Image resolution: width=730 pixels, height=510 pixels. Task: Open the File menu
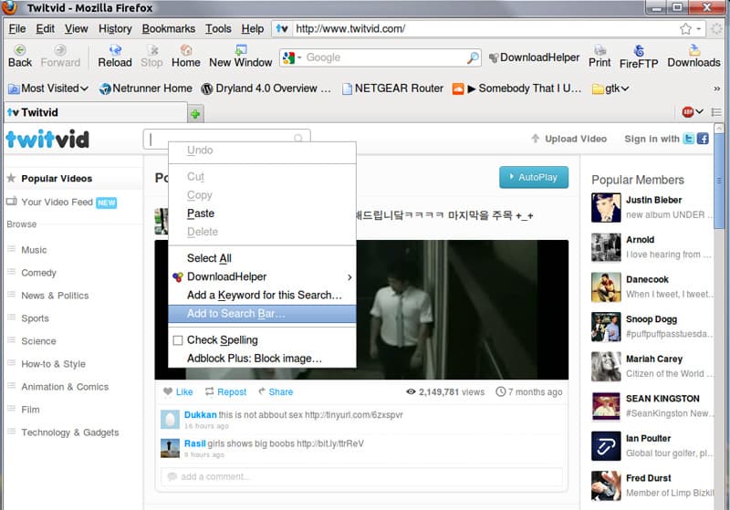(17, 29)
